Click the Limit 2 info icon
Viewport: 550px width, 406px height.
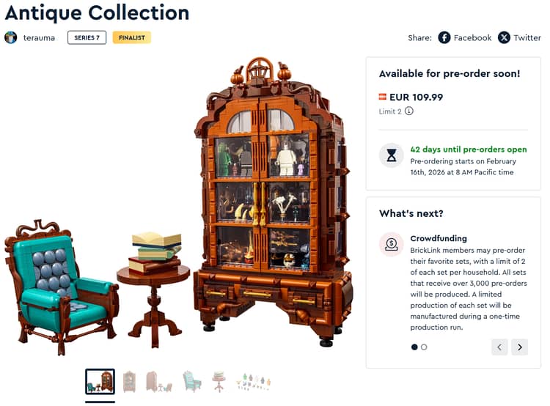[409, 111]
